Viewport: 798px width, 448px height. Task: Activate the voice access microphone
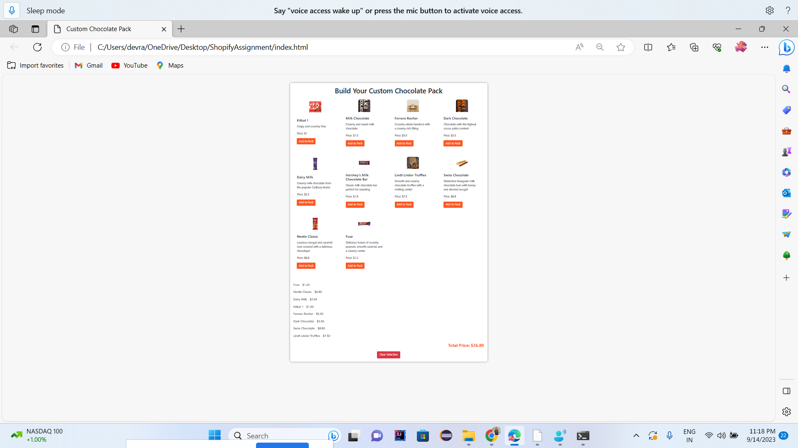[x=11, y=10]
